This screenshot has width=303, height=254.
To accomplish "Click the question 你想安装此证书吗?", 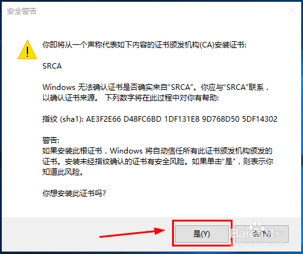I will point(74,193).
